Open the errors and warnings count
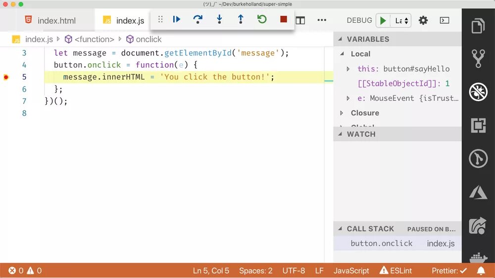This screenshot has width=495, height=278. pyautogui.click(x=25, y=271)
